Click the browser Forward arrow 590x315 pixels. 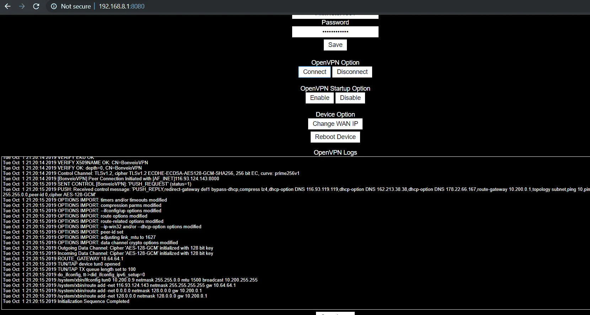(x=22, y=6)
